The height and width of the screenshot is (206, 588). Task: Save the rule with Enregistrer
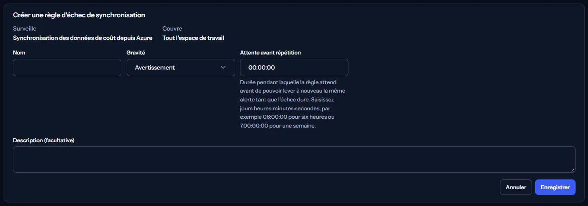click(555, 187)
